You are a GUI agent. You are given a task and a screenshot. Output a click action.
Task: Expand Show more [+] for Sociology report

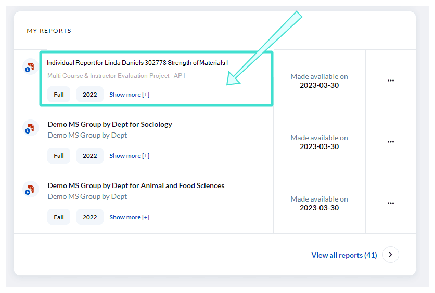coord(130,156)
